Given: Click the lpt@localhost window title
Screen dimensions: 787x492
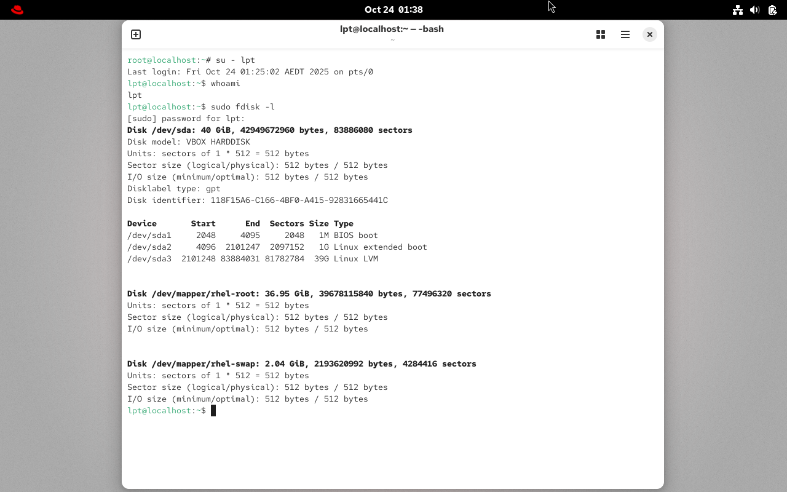Looking at the screenshot, I should (392, 29).
